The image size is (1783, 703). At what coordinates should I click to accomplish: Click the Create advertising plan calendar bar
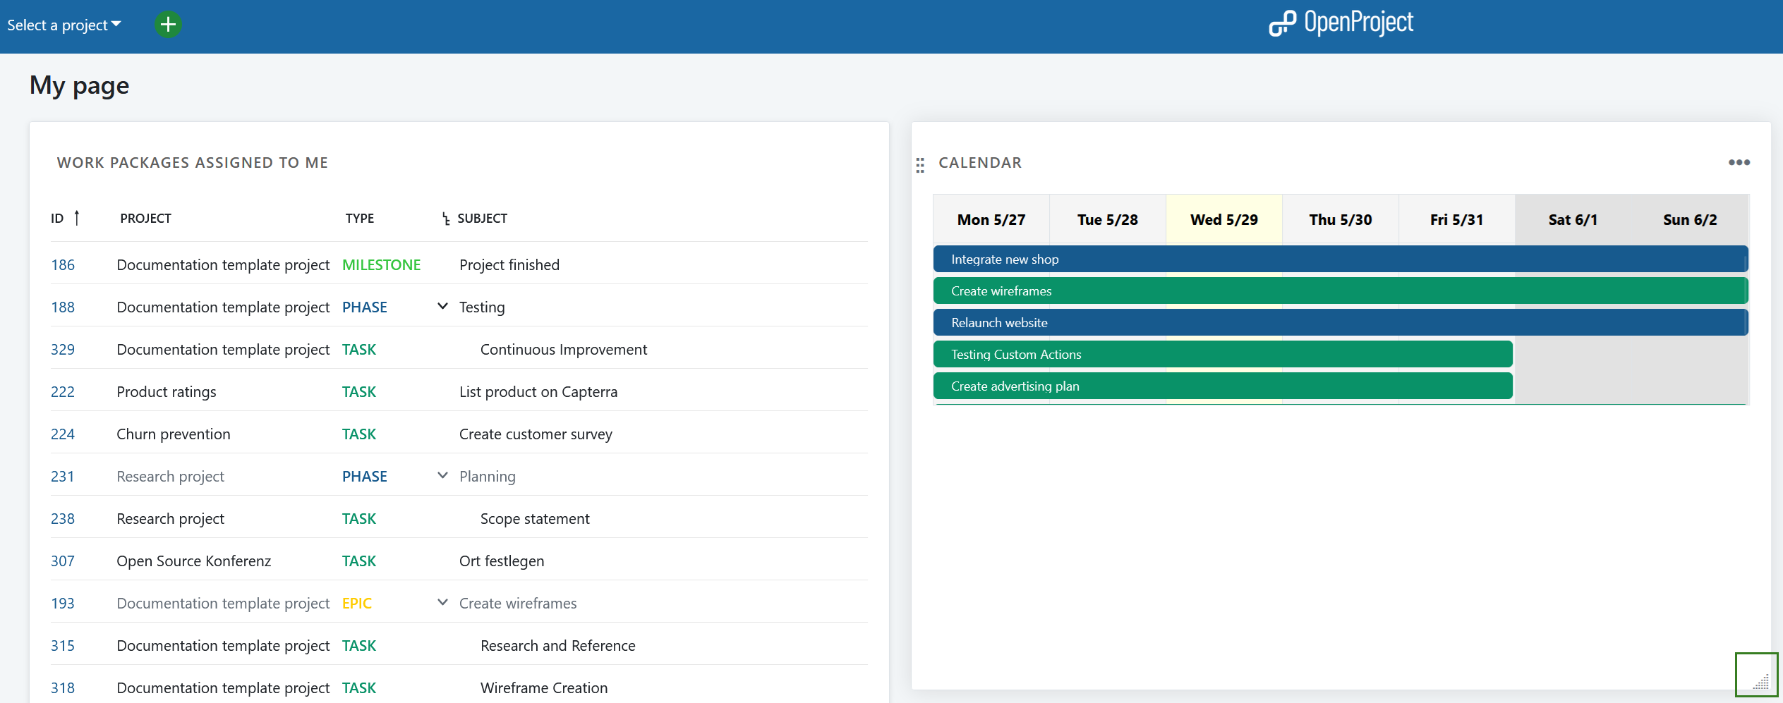(x=1015, y=386)
